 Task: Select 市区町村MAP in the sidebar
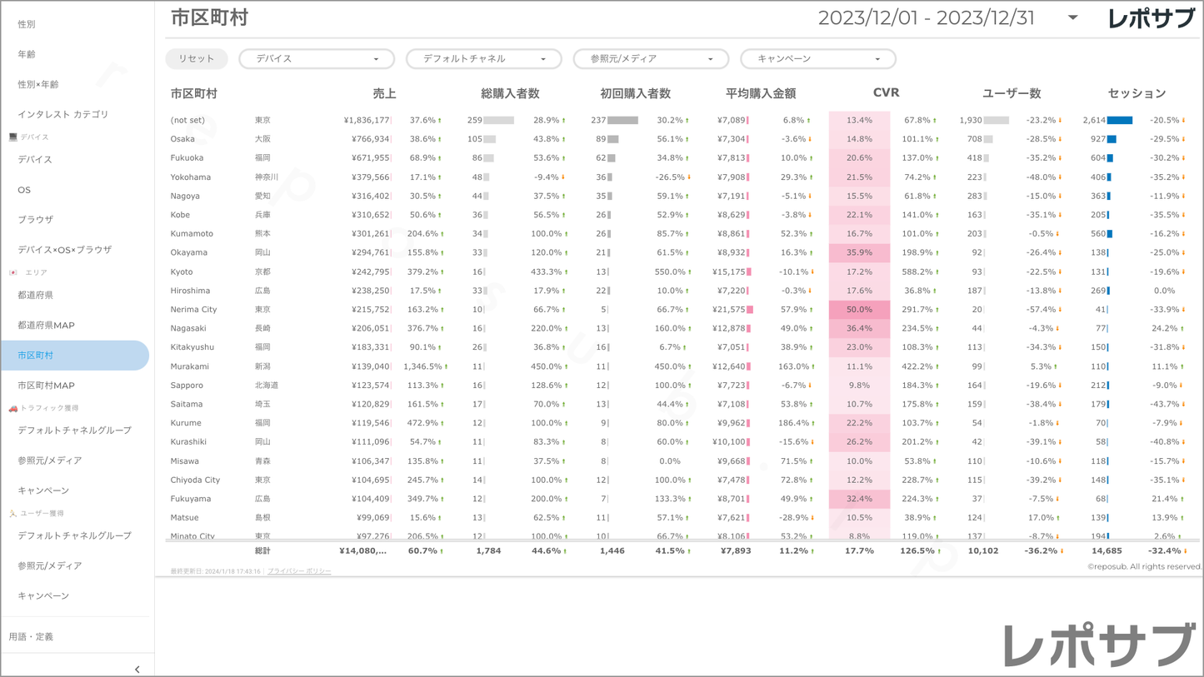[46, 386]
